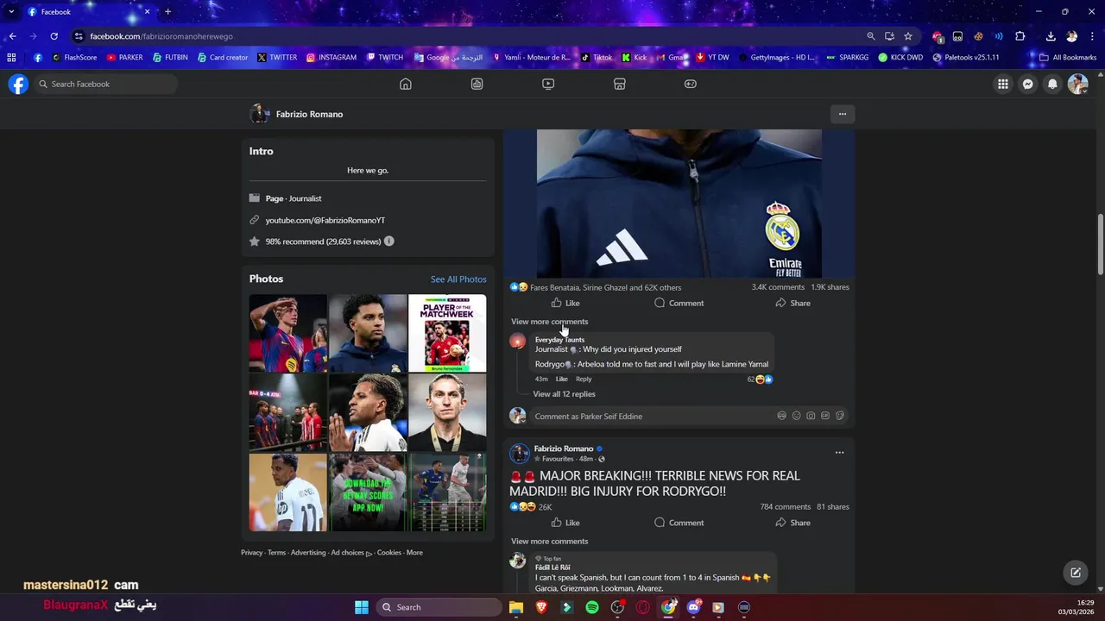Open the Player of the Matchweek photo
Viewport: 1105px width, 621px height.
(x=447, y=333)
